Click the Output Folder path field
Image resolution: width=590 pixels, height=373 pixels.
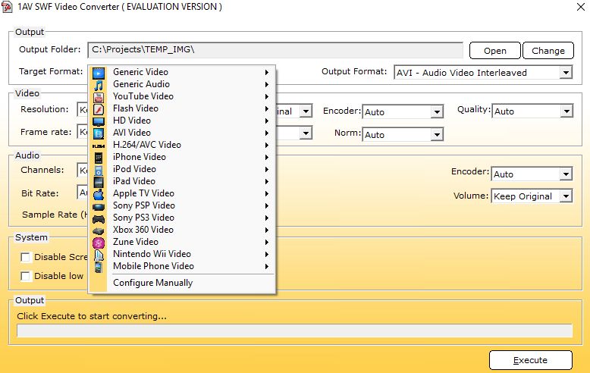click(275, 50)
